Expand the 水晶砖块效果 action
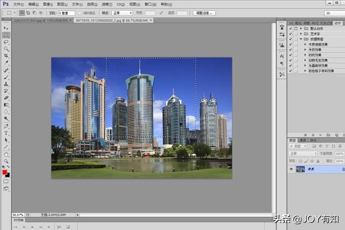 (305, 66)
